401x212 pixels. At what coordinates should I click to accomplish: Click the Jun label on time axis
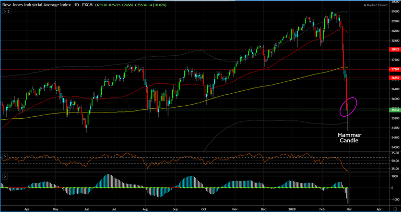click(x=87, y=209)
